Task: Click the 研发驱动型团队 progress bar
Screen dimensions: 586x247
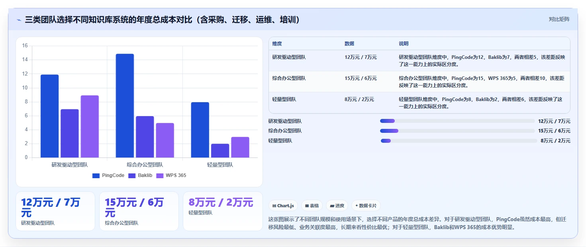Action: pyautogui.click(x=457, y=121)
